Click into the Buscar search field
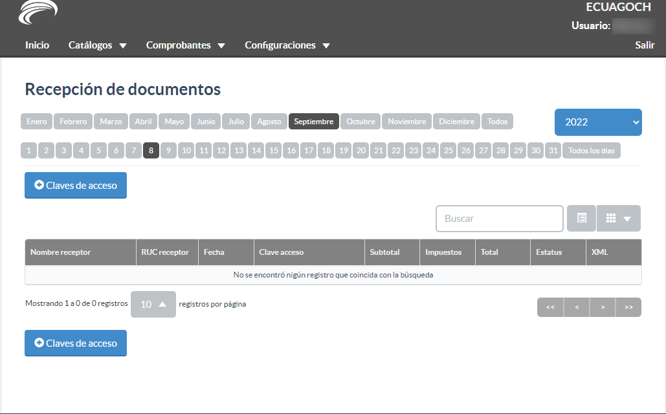Image resolution: width=666 pixels, height=414 pixels. [499, 219]
